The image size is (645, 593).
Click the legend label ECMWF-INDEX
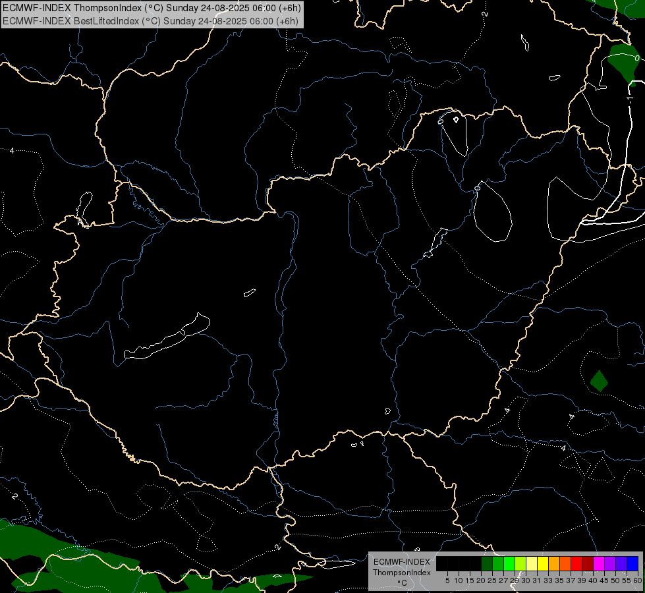402,562
